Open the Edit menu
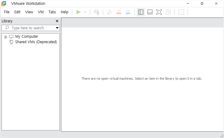Screen dimensions: 224x138 17,12
